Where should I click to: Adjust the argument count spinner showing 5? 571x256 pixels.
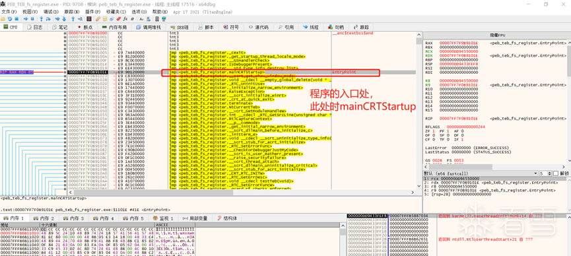click(545, 174)
